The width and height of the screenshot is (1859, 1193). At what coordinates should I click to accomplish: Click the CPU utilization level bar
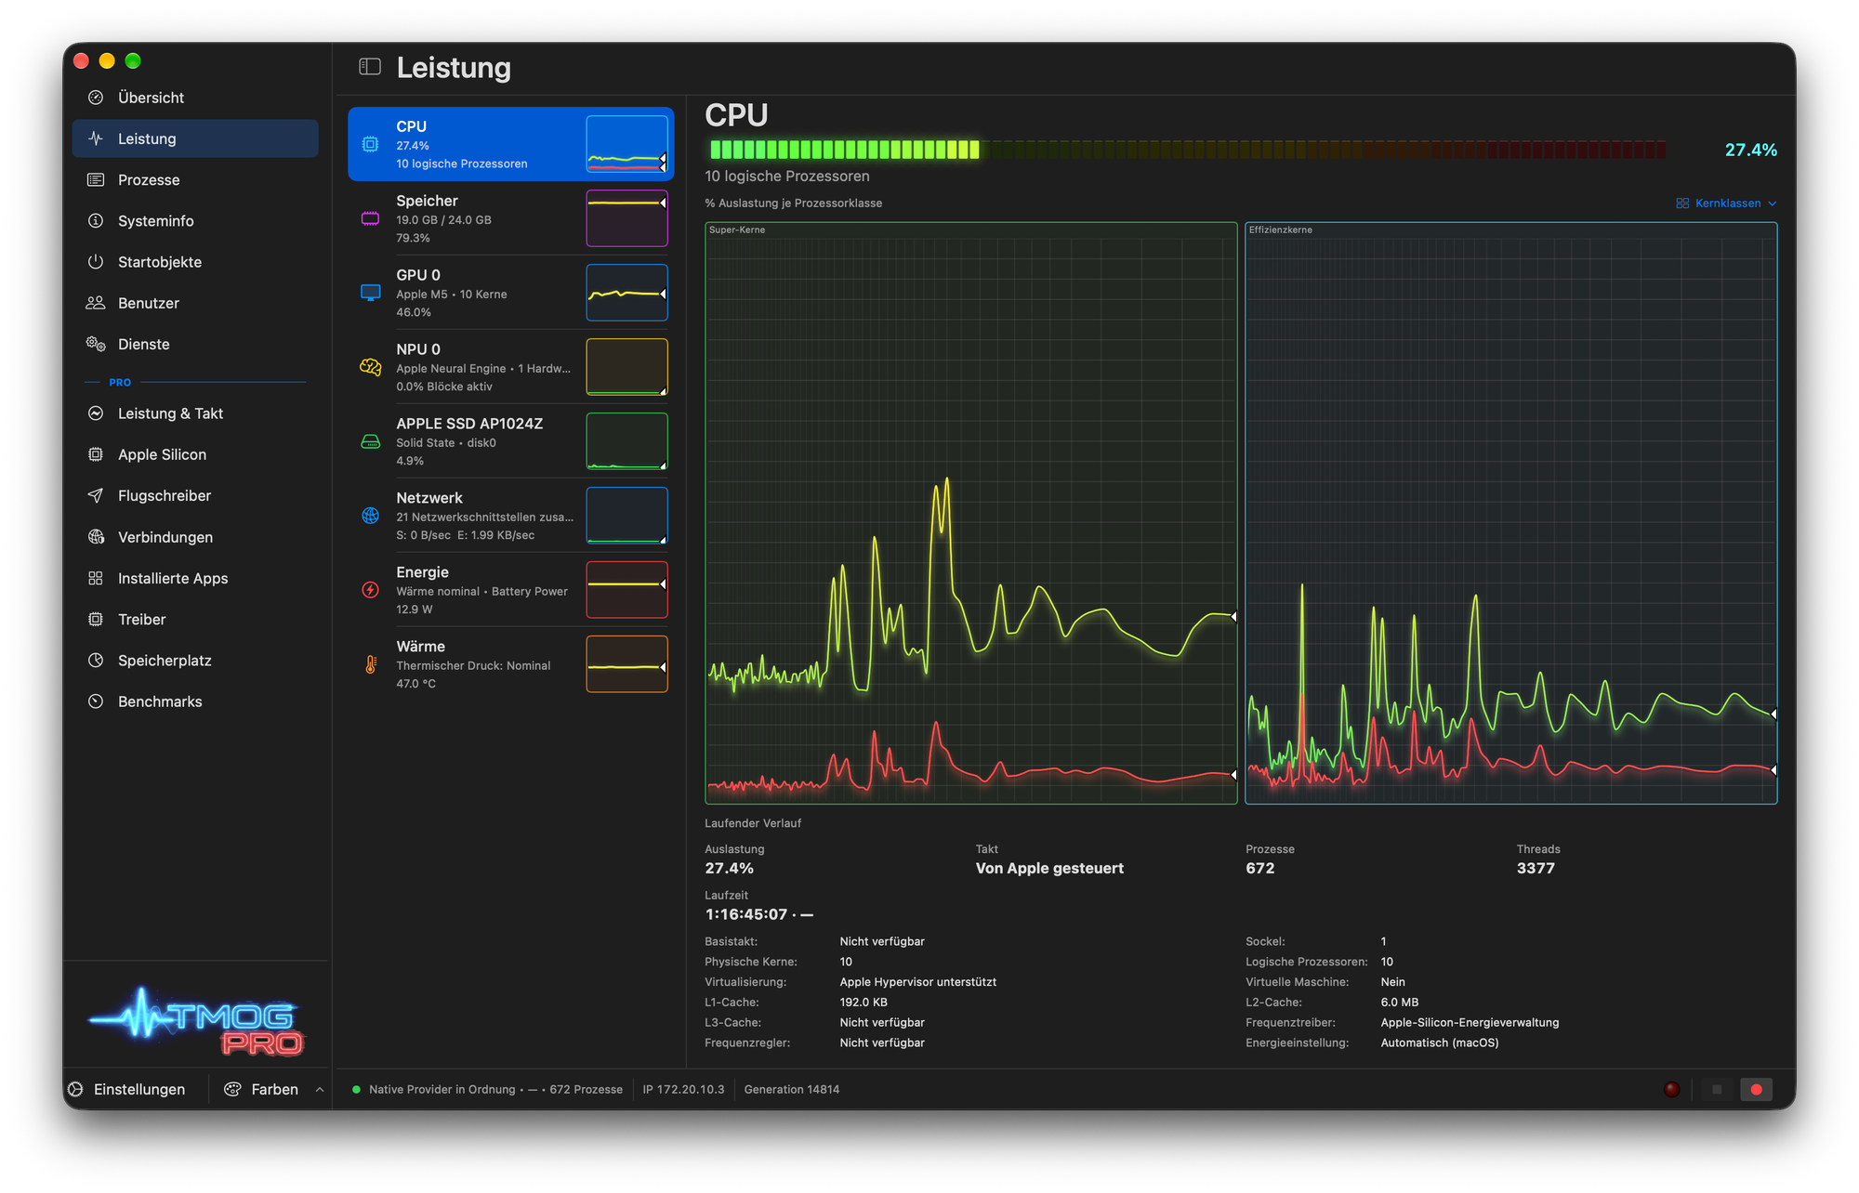pyautogui.click(x=1187, y=150)
